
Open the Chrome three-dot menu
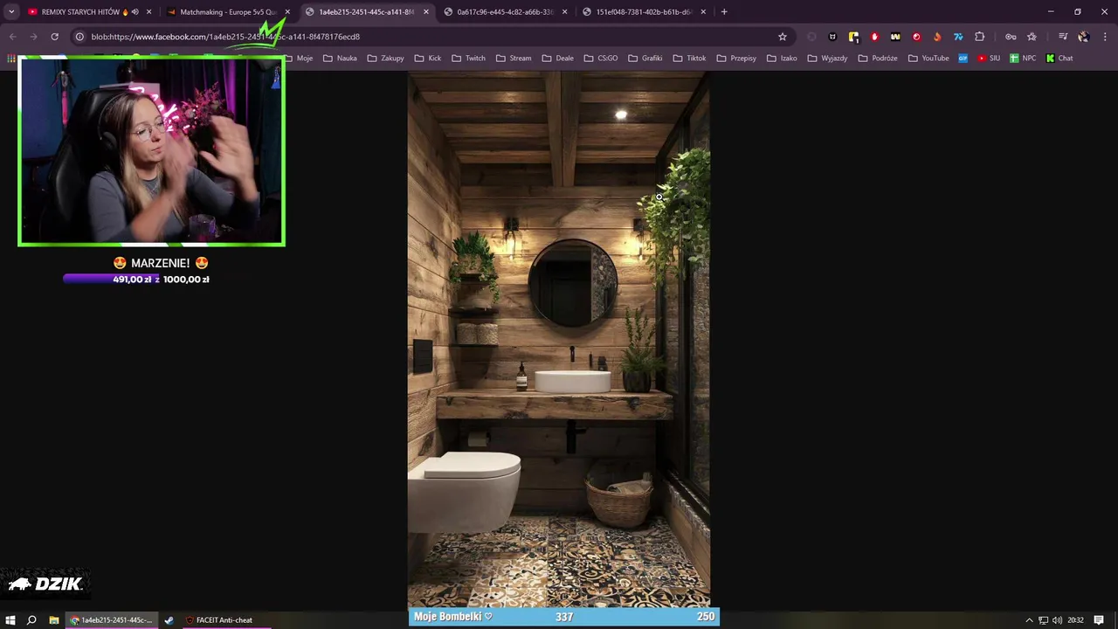coord(1105,37)
